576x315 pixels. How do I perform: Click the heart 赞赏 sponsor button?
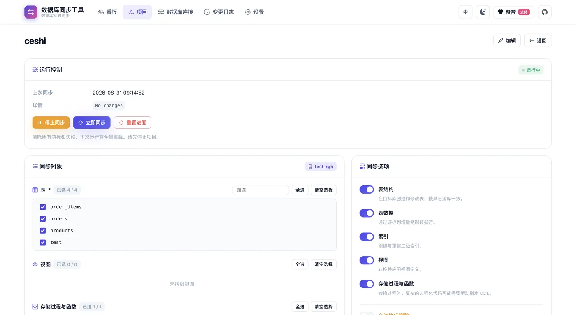514,12
